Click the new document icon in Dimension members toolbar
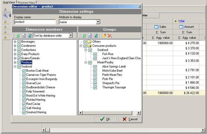The width and height of the screenshot is (207, 134). click(x=18, y=36)
